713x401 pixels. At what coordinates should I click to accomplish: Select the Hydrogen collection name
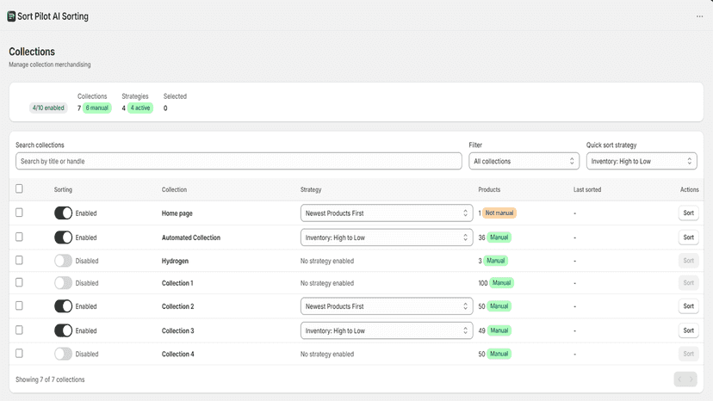pos(175,261)
